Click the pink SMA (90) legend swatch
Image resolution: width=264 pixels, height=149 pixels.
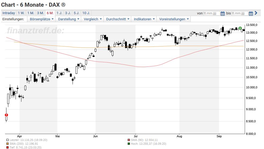point(129,140)
